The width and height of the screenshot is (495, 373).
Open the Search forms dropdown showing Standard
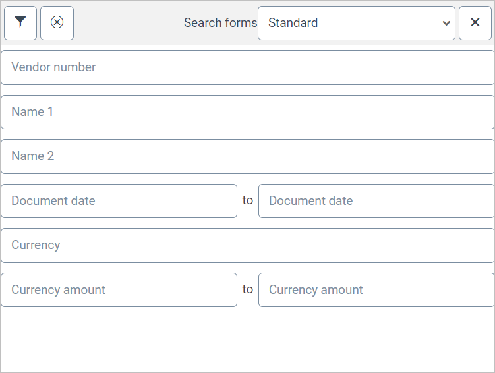356,23
